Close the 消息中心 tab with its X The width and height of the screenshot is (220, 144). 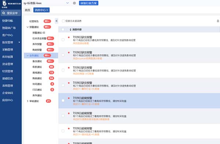click(47, 10)
